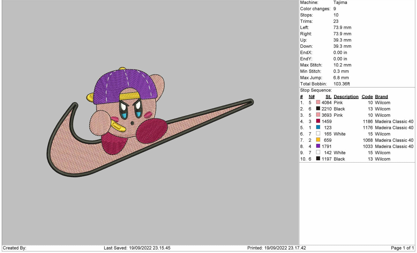Click the St. column header

(328, 97)
